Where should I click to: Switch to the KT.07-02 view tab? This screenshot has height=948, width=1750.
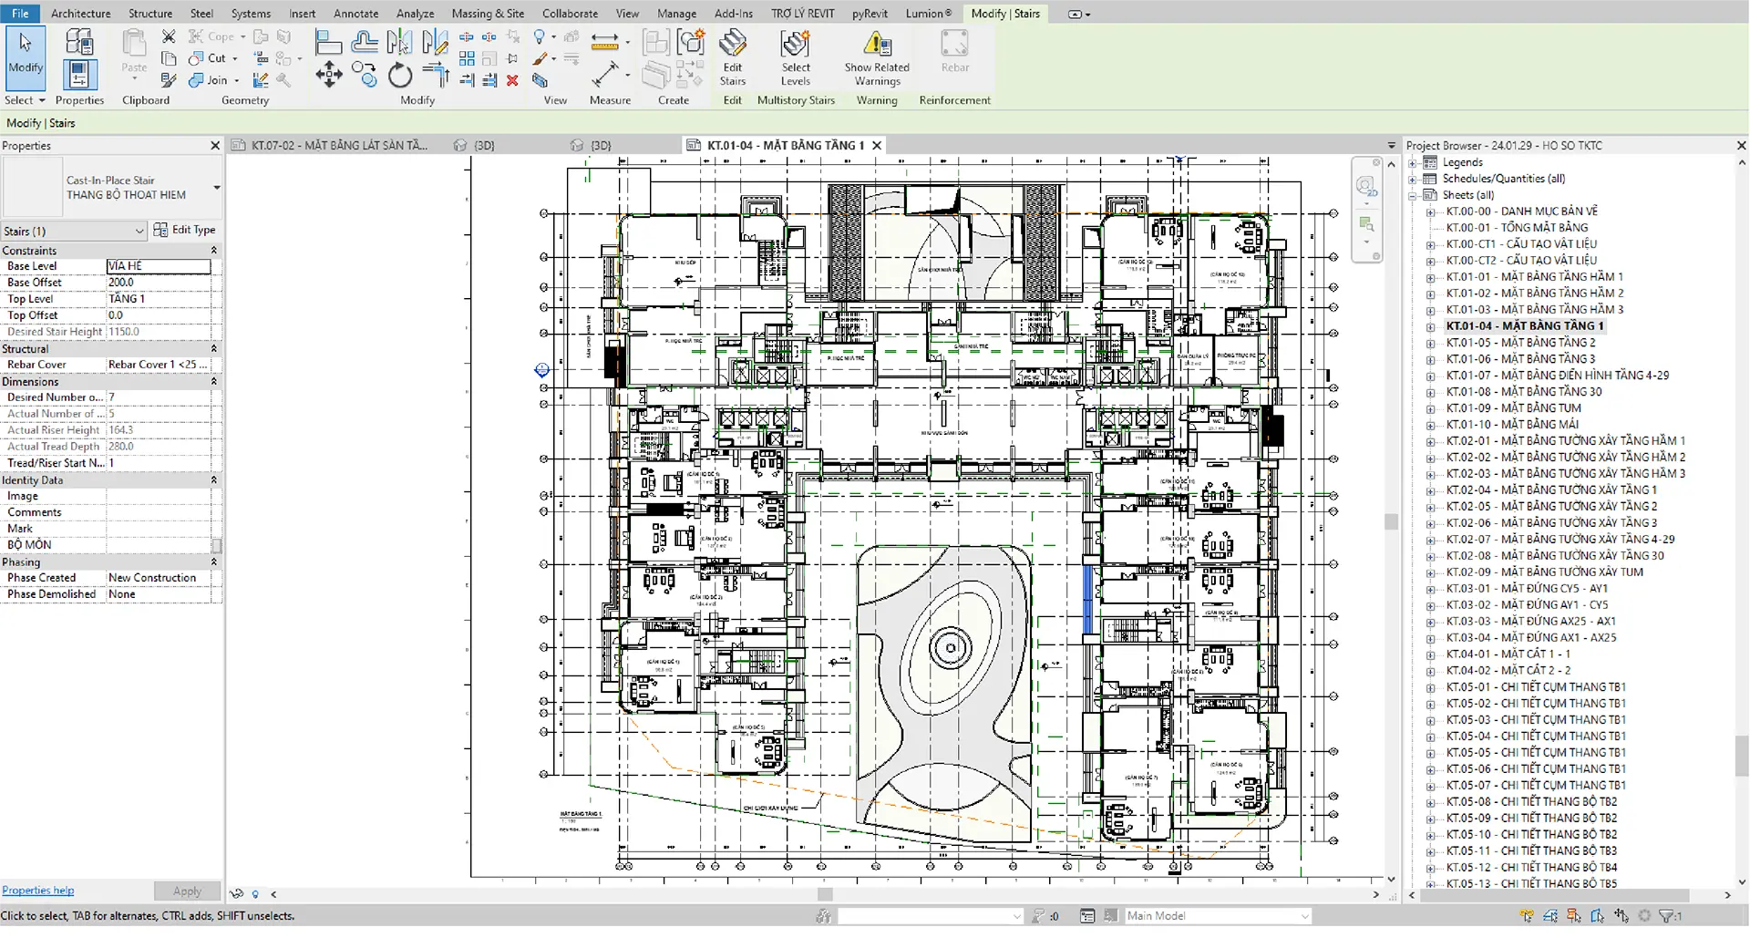click(331, 146)
